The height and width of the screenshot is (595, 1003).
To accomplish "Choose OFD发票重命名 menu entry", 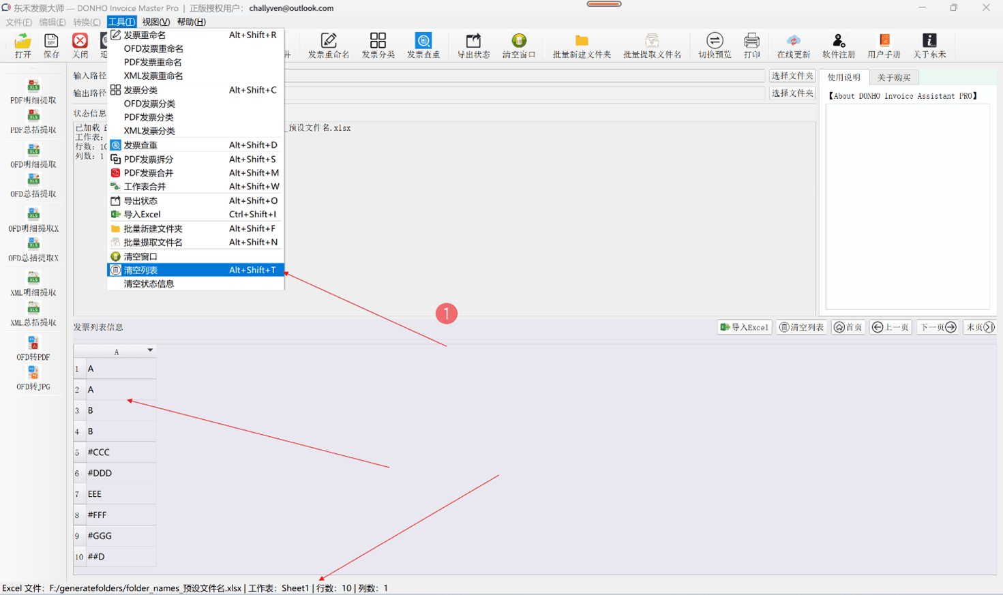I will [x=196, y=48].
